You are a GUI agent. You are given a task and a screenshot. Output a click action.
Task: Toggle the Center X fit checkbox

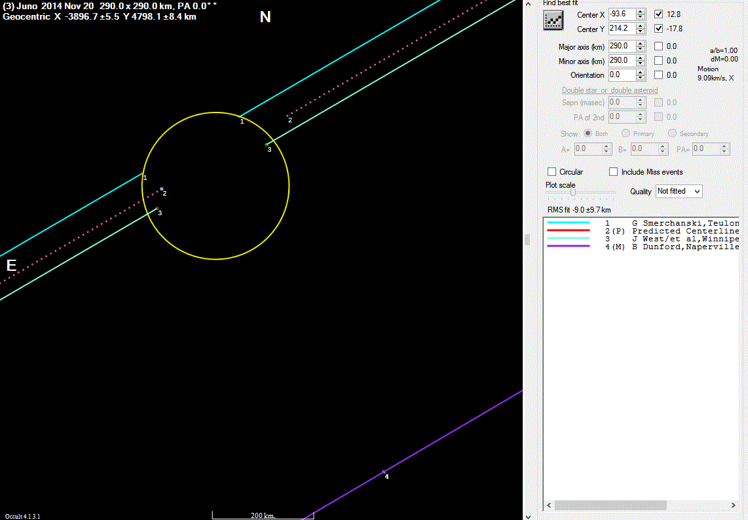tap(659, 14)
